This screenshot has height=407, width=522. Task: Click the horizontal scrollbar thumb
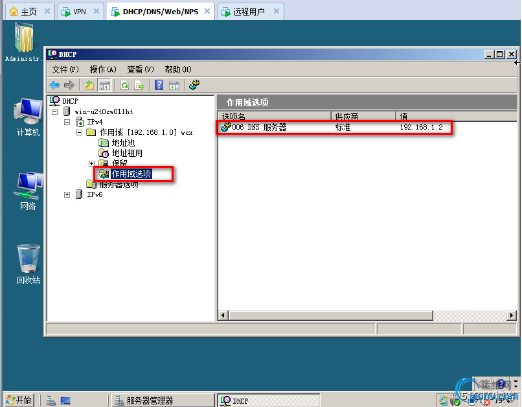point(331,316)
